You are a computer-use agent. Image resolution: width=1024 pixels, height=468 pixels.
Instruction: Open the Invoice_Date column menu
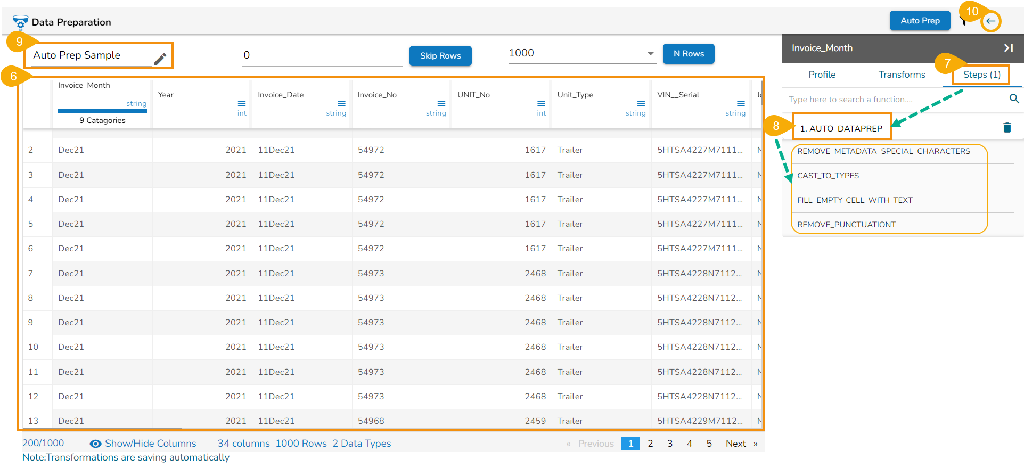(341, 103)
